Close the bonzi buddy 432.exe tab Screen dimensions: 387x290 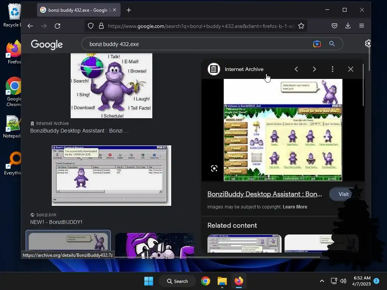point(115,10)
